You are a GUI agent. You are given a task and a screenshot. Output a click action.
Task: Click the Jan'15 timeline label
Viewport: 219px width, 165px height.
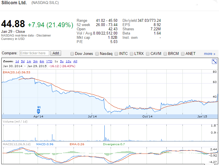coord(202,116)
